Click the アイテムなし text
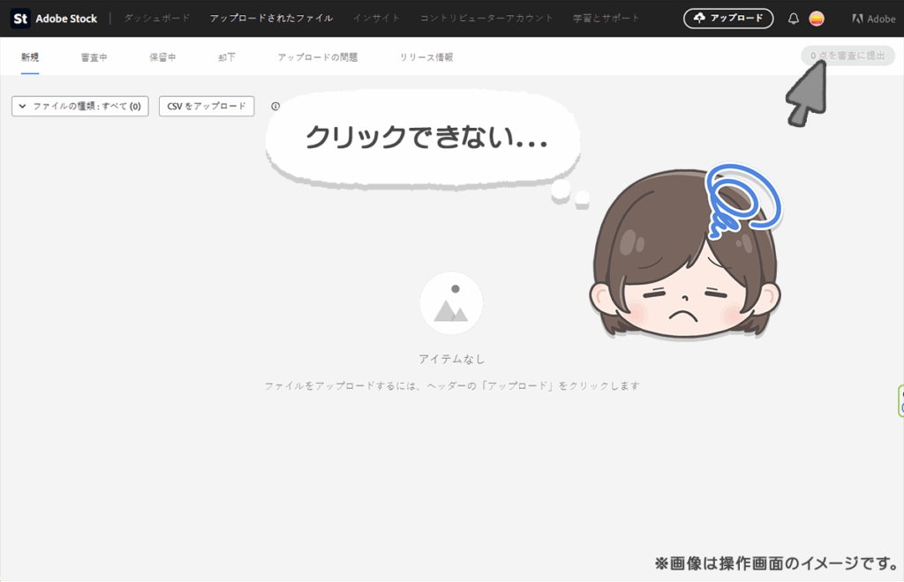 coord(451,359)
